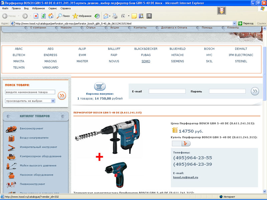Open the Поиск search toolbar button
This screenshot has height=200, width=267.
click(x=63, y=16)
